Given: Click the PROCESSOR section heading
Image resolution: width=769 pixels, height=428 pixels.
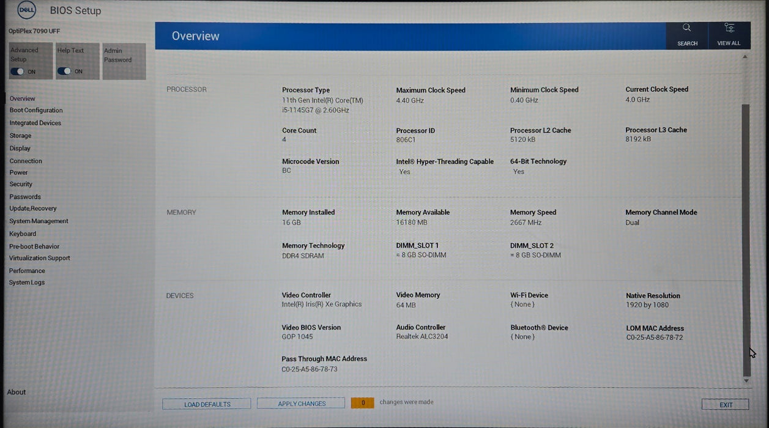Looking at the screenshot, I should pos(187,89).
